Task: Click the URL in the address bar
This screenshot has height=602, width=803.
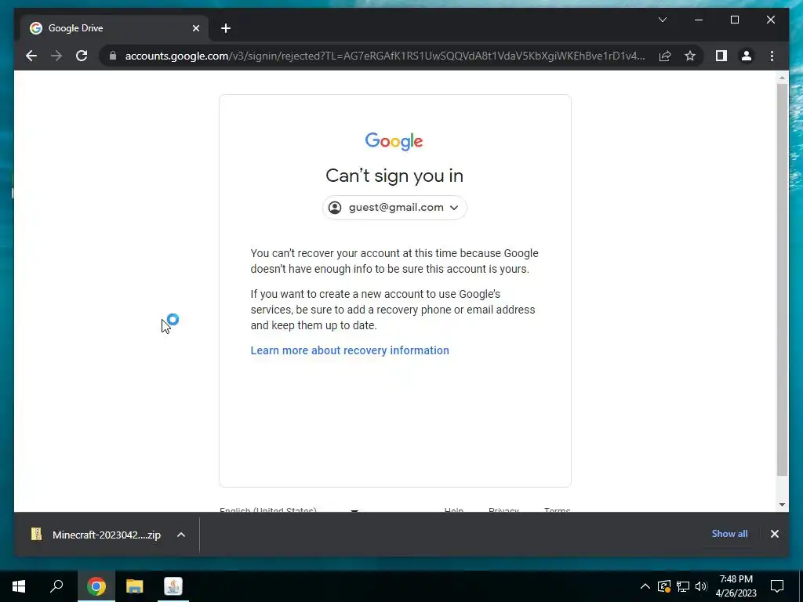Action: pos(385,56)
